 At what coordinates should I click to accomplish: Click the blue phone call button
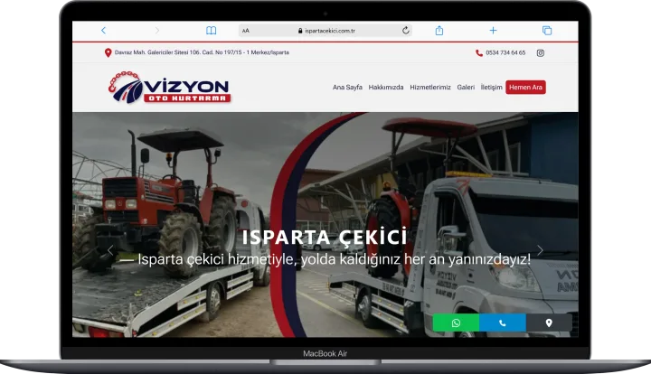click(x=503, y=323)
